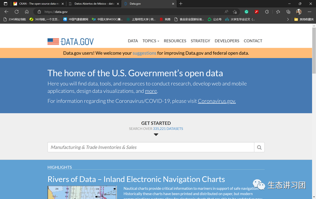Open the 其他收藏夹 bookmarks folder

304,19
